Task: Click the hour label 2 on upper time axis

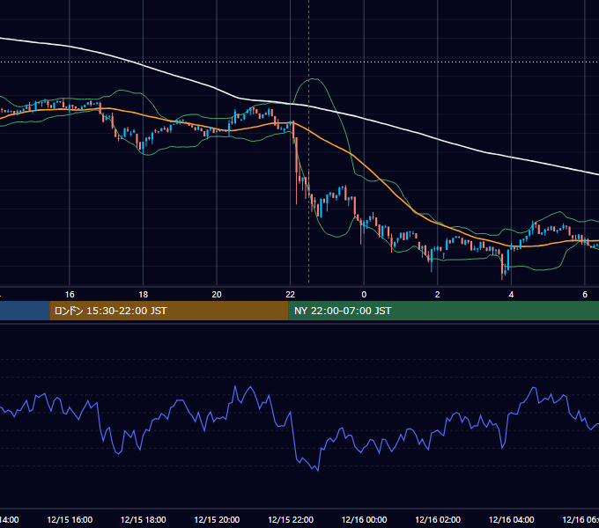Action: pyautogui.click(x=438, y=295)
